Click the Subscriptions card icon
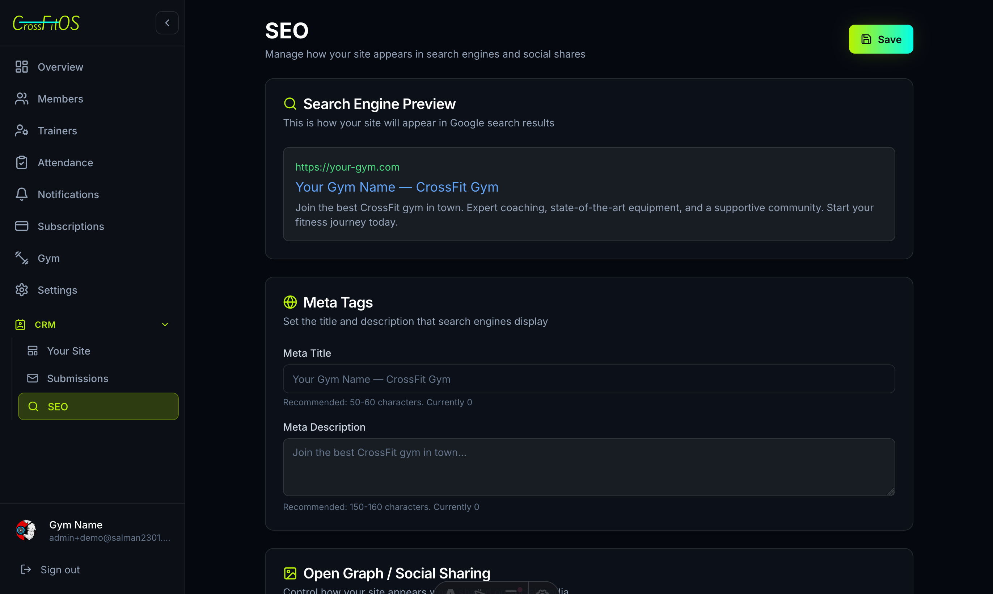This screenshot has height=594, width=993. coord(22,226)
